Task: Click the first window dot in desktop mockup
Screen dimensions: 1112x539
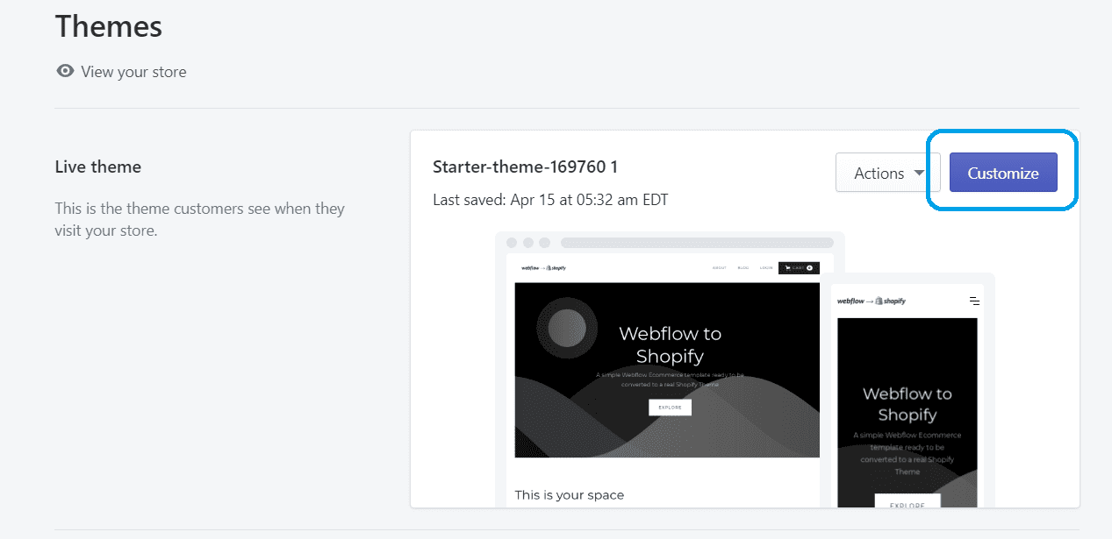Action: pos(511,243)
